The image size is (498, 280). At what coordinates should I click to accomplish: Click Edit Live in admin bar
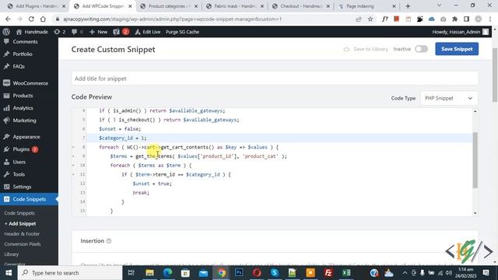tap(148, 32)
